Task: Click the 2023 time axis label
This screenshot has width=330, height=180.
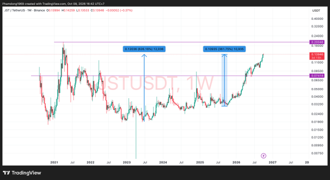Action: [x=127, y=163]
